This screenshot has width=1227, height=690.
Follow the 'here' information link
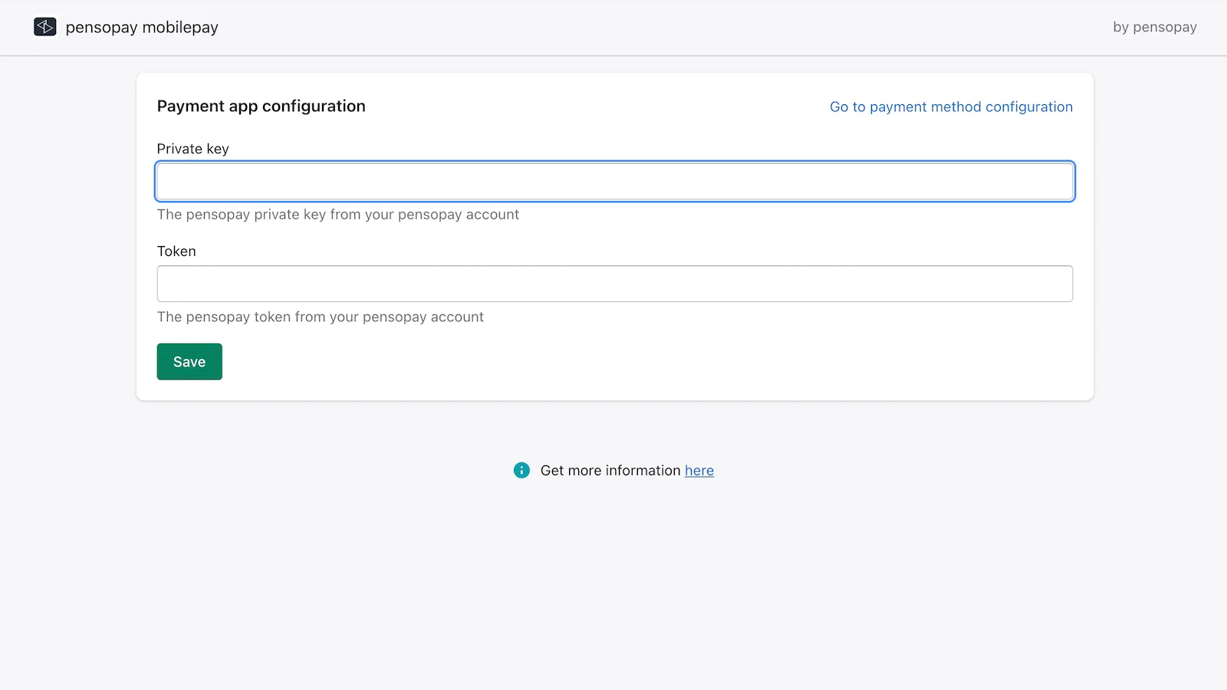pyautogui.click(x=699, y=471)
